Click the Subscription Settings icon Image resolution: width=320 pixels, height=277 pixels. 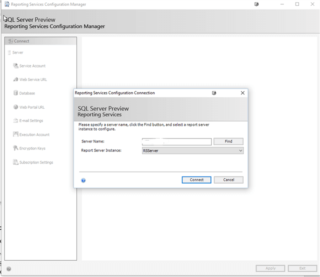click(16, 162)
